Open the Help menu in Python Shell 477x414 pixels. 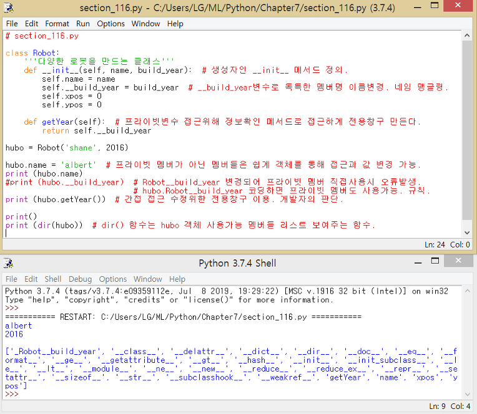coord(177,279)
